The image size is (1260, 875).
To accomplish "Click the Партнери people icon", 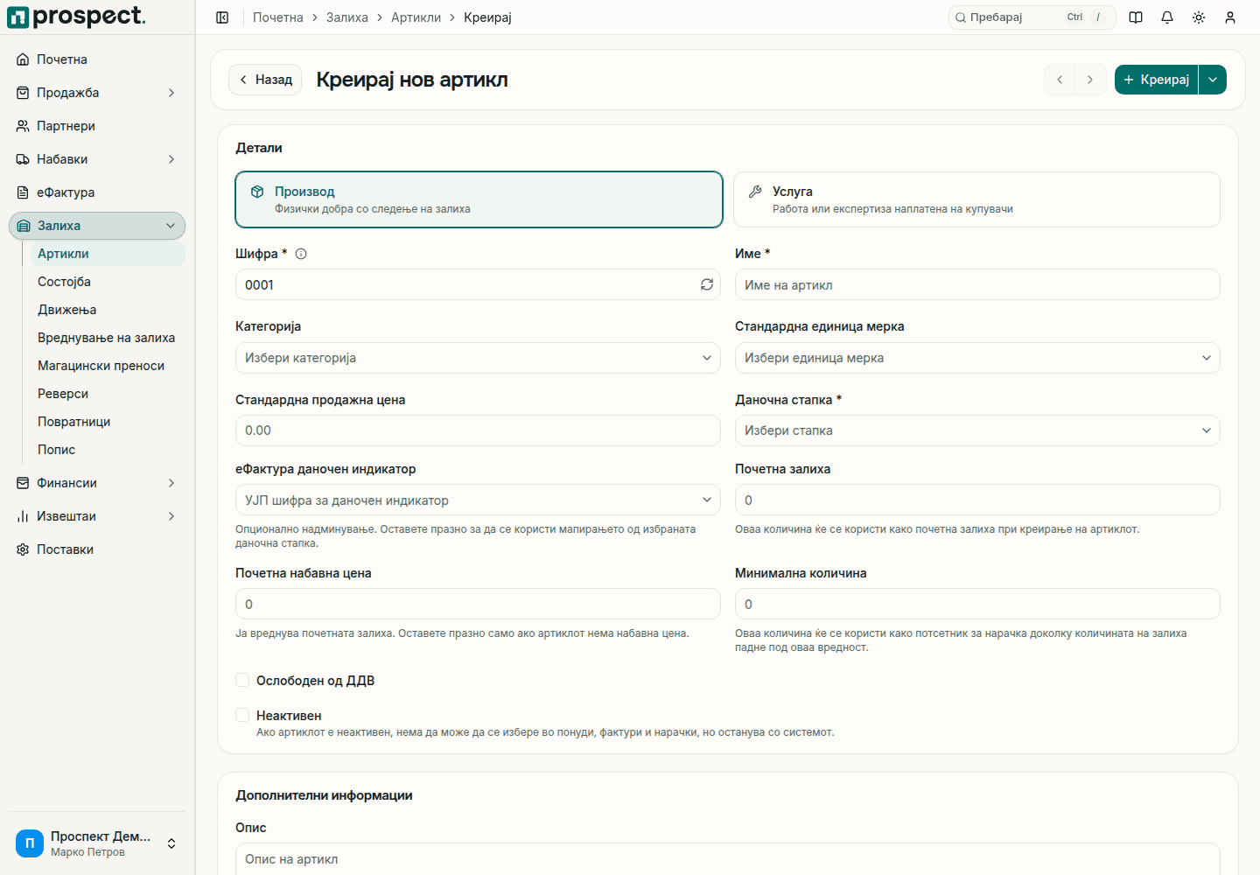I will point(23,126).
